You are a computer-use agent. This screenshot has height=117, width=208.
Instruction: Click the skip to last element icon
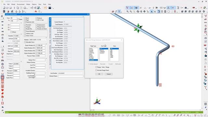tap(2, 32)
